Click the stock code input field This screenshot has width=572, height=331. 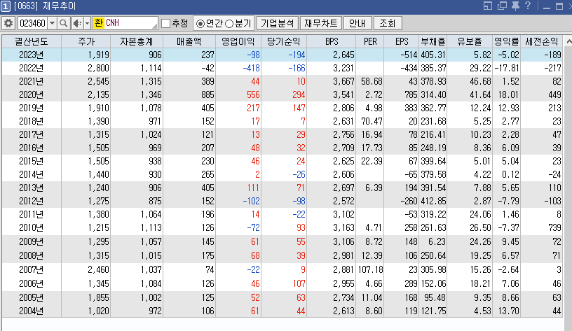tap(32, 23)
